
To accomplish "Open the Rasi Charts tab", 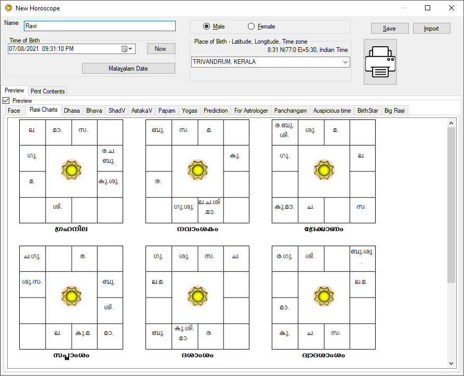I will (44, 110).
